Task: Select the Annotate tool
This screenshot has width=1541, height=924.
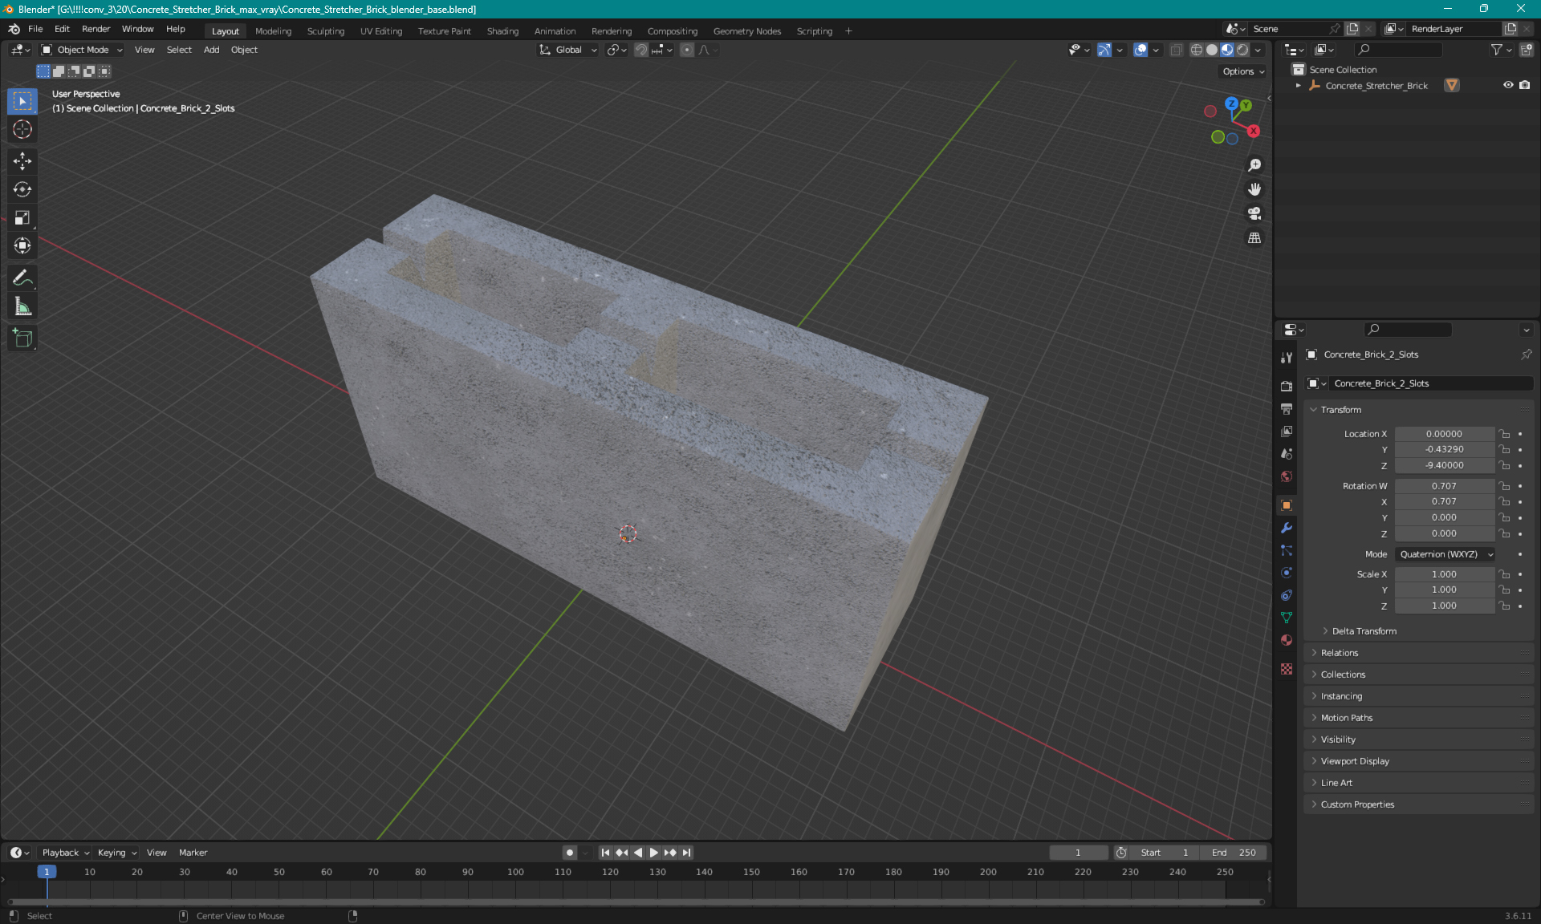Action: click(x=22, y=278)
